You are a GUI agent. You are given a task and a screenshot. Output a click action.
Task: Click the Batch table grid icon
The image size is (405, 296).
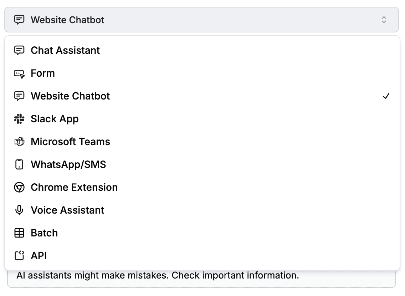point(19,233)
